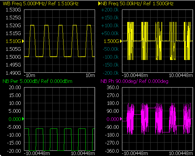Click the 20.00 power scale label
Screen dimensions: 195x156
click(15, 88)
